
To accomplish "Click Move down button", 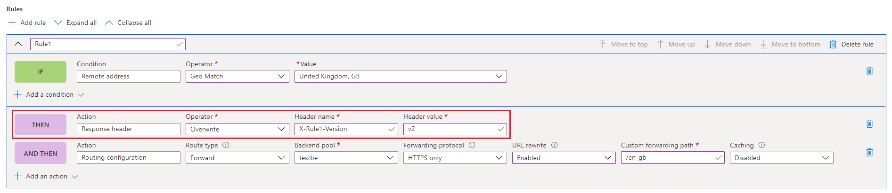I will point(728,44).
